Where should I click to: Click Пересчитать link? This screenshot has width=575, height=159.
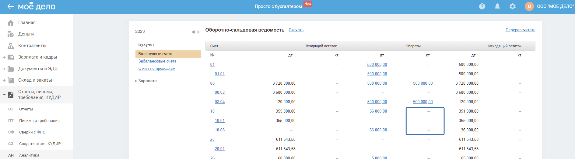click(520, 30)
